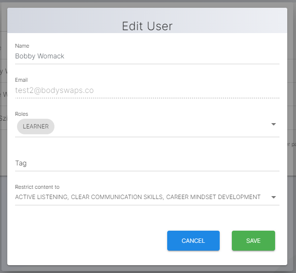The image size is (296, 273).
Task: Open the Restrict content to dropdown arrow
Action: click(273, 198)
